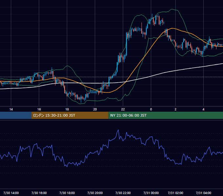This screenshot has height=196, width=223.
Task: Click the 20 hour axis label
Action: click(95, 109)
